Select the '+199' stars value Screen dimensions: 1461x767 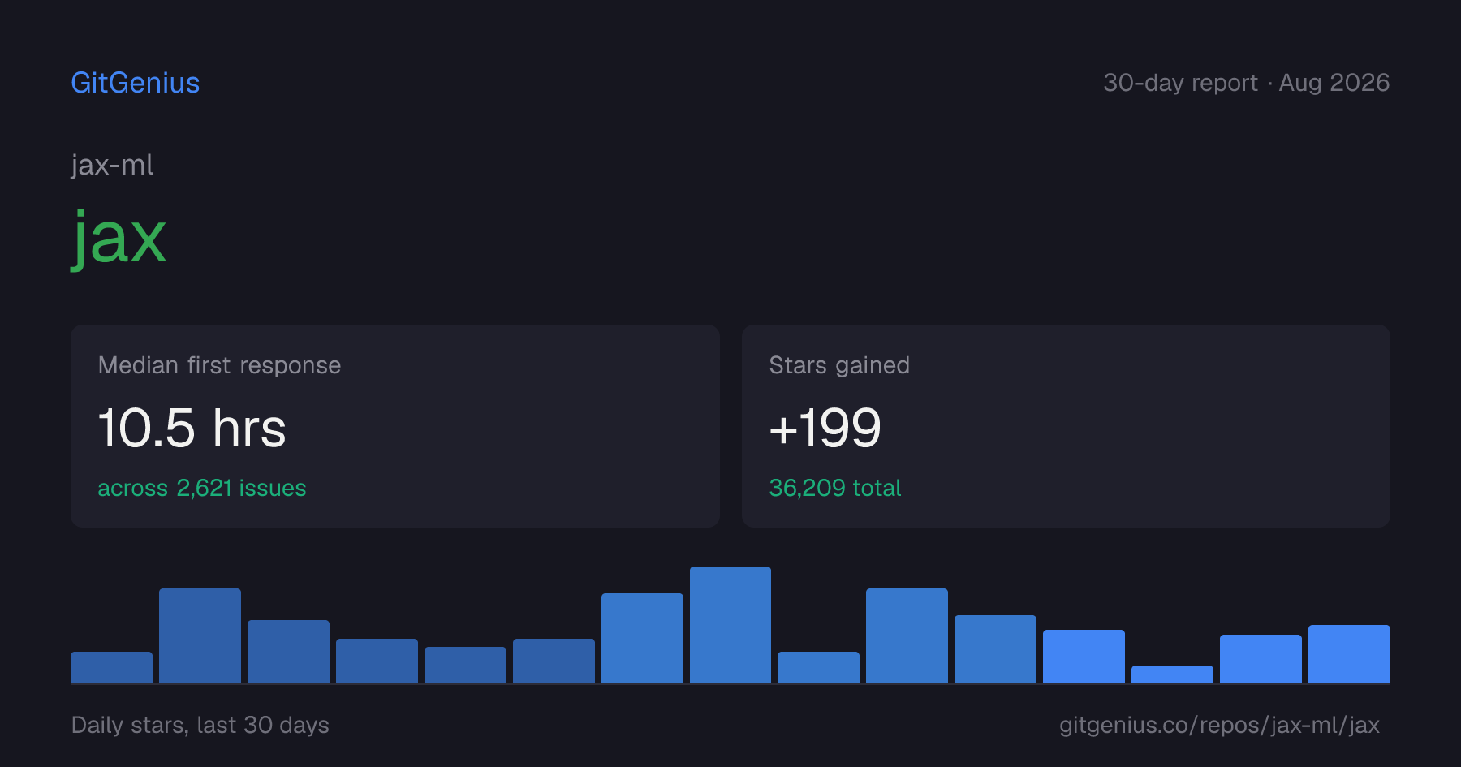click(x=825, y=428)
